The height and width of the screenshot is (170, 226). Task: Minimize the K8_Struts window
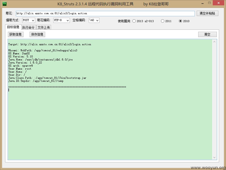click(203, 3)
